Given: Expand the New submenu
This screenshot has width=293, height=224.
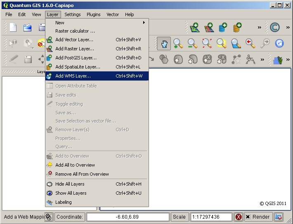Looking at the screenshot, I should pos(97,23).
